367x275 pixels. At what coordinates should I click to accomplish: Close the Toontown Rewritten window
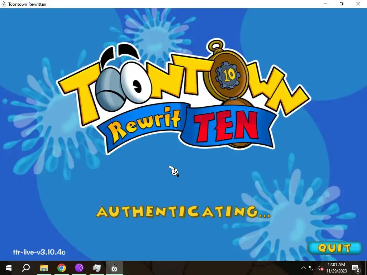tap(358, 4)
